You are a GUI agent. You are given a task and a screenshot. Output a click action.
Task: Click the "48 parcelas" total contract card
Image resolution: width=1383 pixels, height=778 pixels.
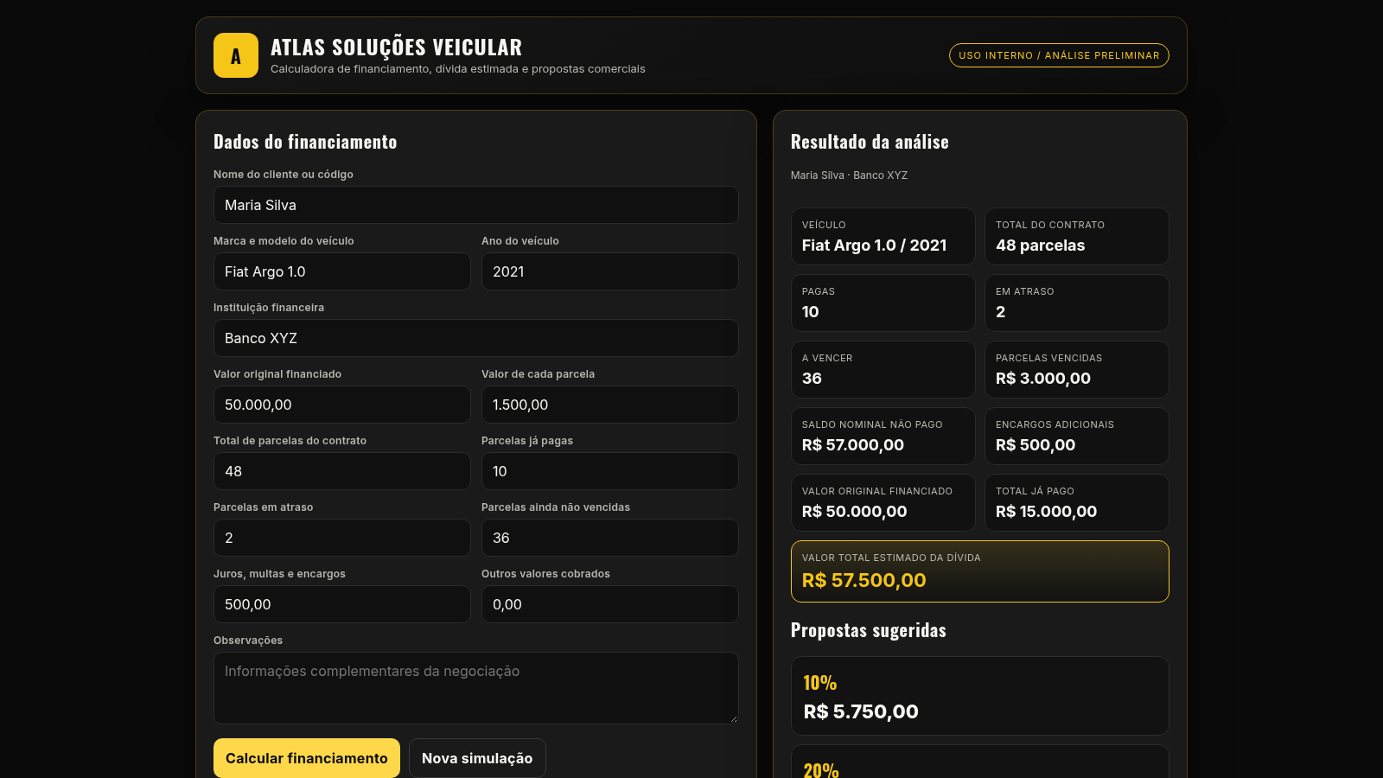coord(1077,236)
